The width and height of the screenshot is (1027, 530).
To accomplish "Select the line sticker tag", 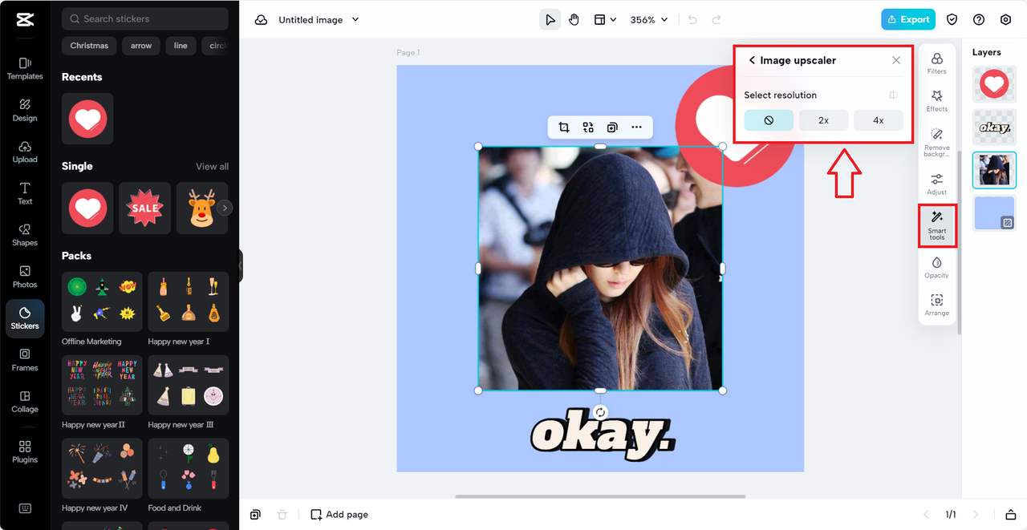I will click(181, 46).
